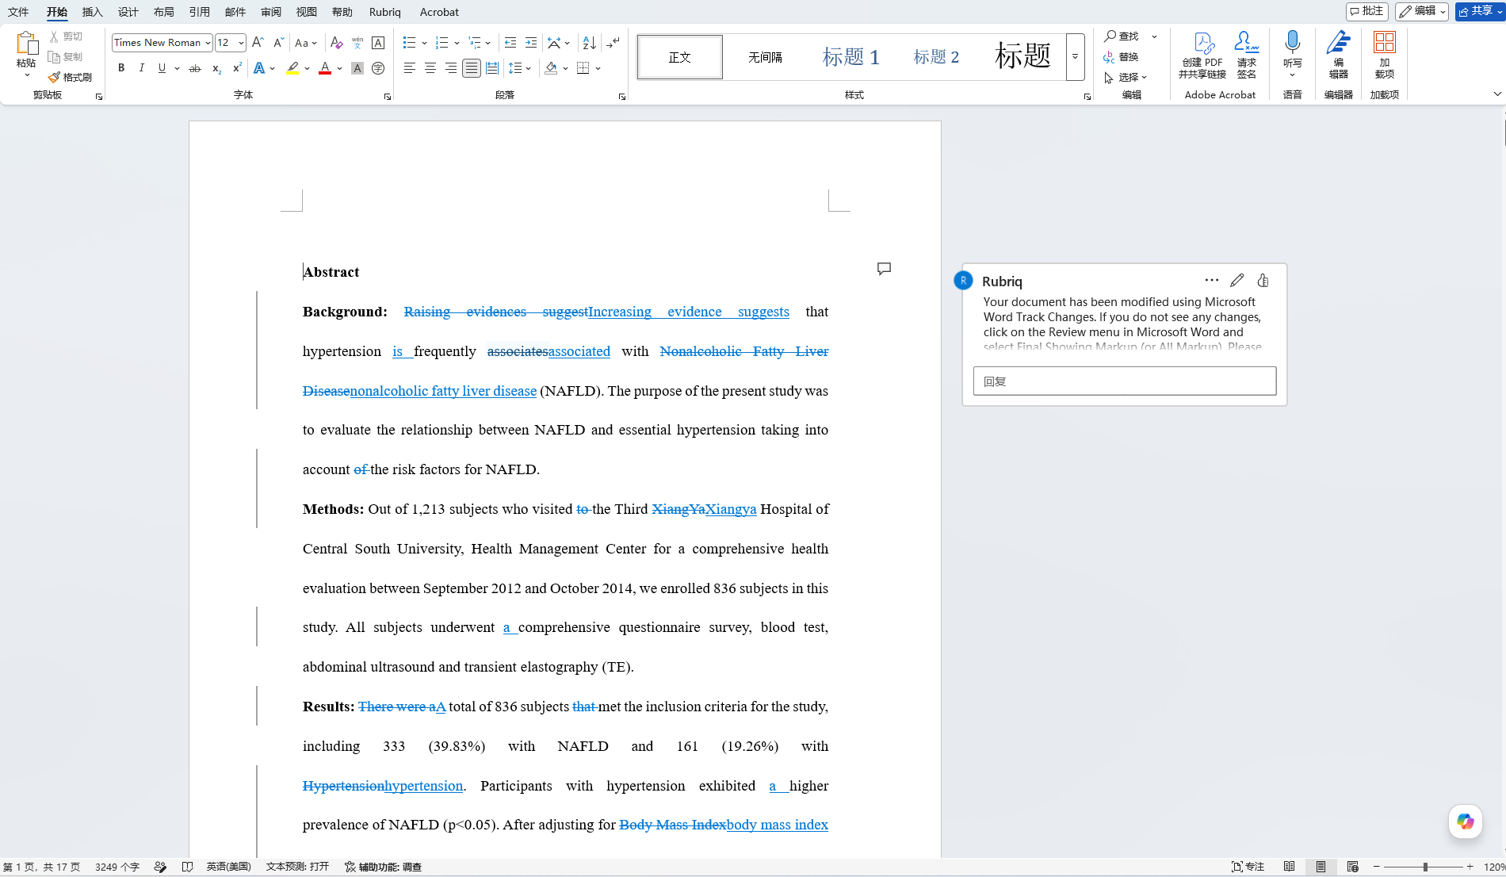The width and height of the screenshot is (1506, 877).
Task: Expand the font size 12 dropdown
Action: [241, 43]
